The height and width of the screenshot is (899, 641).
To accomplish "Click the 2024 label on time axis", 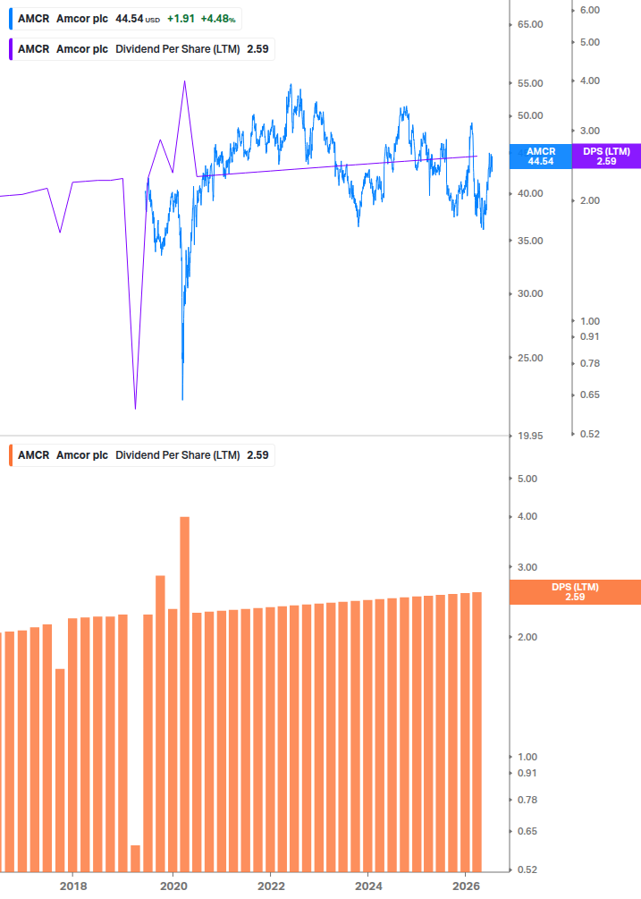I will [368, 886].
